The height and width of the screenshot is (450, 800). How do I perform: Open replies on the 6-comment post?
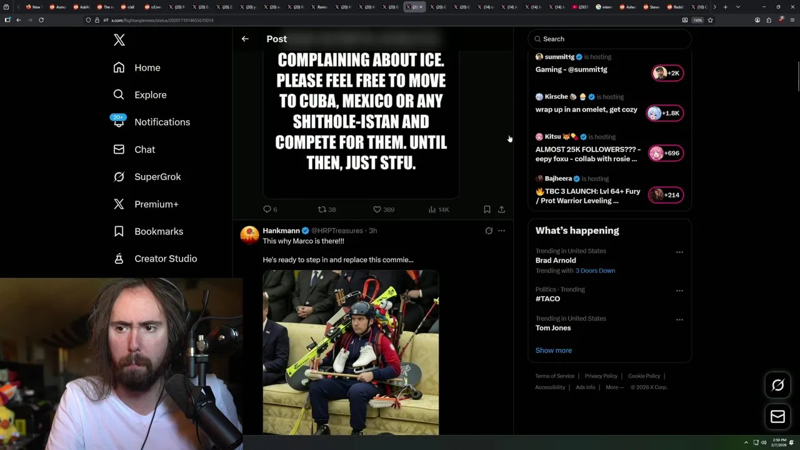click(270, 209)
